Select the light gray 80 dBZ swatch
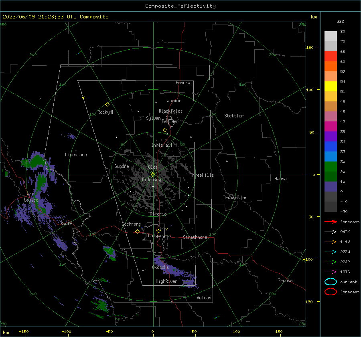This screenshot has height=337, width=361. click(331, 36)
